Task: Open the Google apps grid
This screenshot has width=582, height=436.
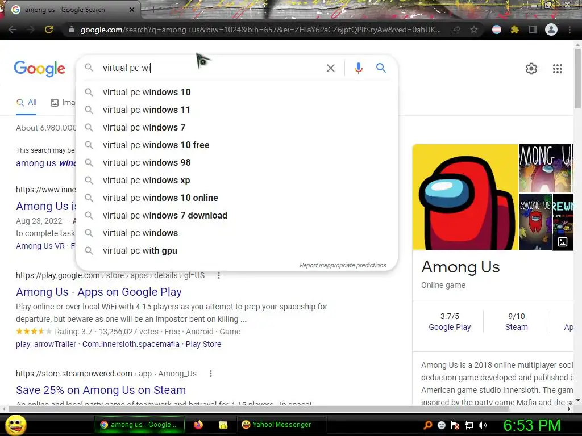Action: pos(557,69)
